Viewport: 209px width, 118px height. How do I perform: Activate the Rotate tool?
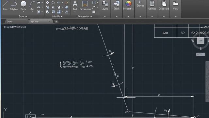click(x=53, y=3)
